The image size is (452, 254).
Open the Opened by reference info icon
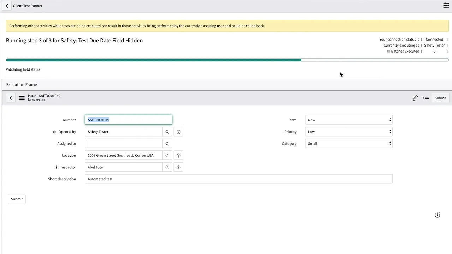tap(178, 132)
